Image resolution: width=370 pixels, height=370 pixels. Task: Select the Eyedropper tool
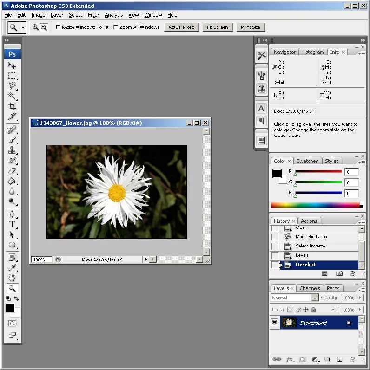12,267
